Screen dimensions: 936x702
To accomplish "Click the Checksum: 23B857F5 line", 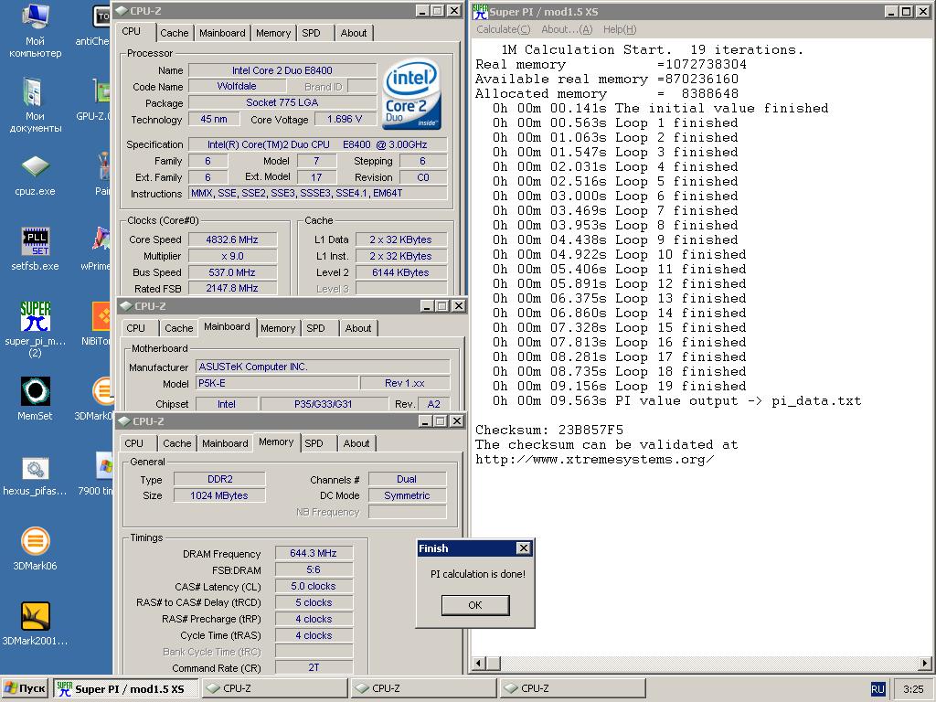I will (x=549, y=430).
